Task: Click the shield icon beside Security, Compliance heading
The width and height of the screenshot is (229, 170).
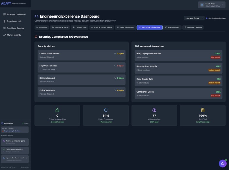Action: (36, 37)
